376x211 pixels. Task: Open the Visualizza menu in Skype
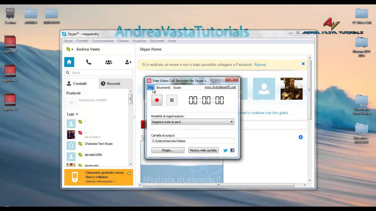[x=139, y=41]
